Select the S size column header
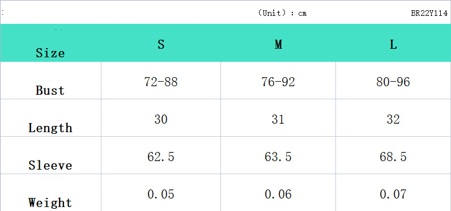The height and width of the screenshot is (211, 451). click(x=161, y=44)
